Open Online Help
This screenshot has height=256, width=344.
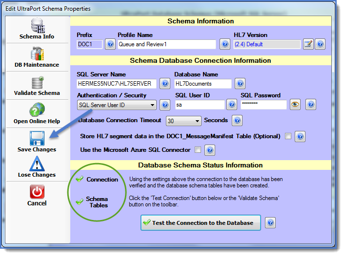click(37, 113)
